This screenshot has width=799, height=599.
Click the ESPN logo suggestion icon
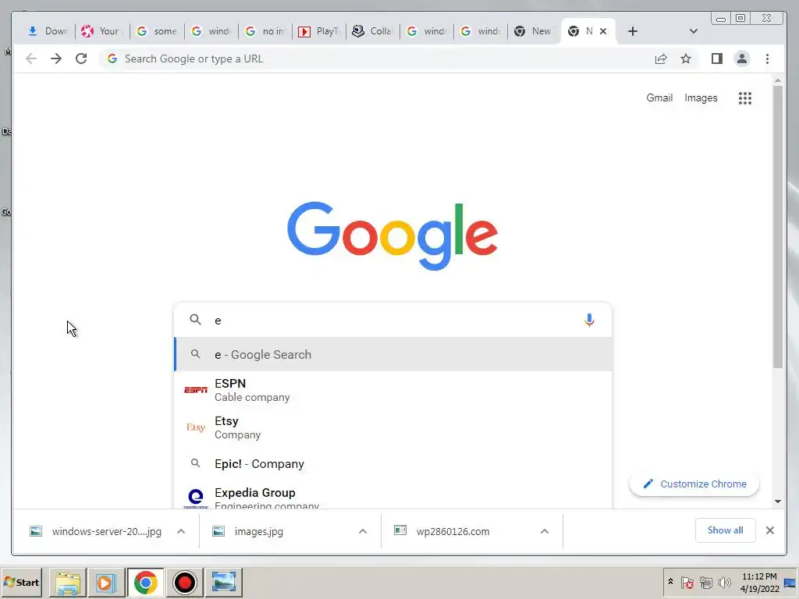click(x=196, y=390)
